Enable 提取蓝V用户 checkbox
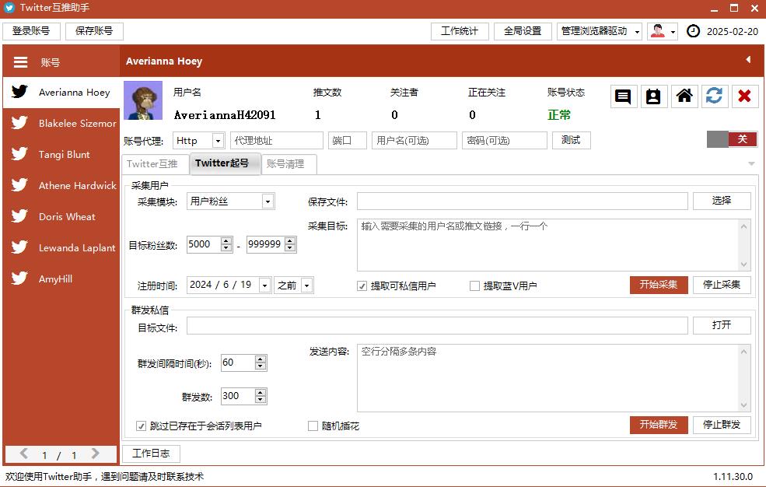The height and width of the screenshot is (487, 766). (474, 286)
